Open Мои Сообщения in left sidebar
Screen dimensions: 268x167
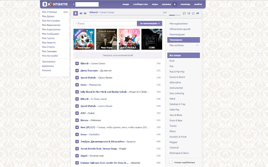pyautogui.click(x=50, y=34)
